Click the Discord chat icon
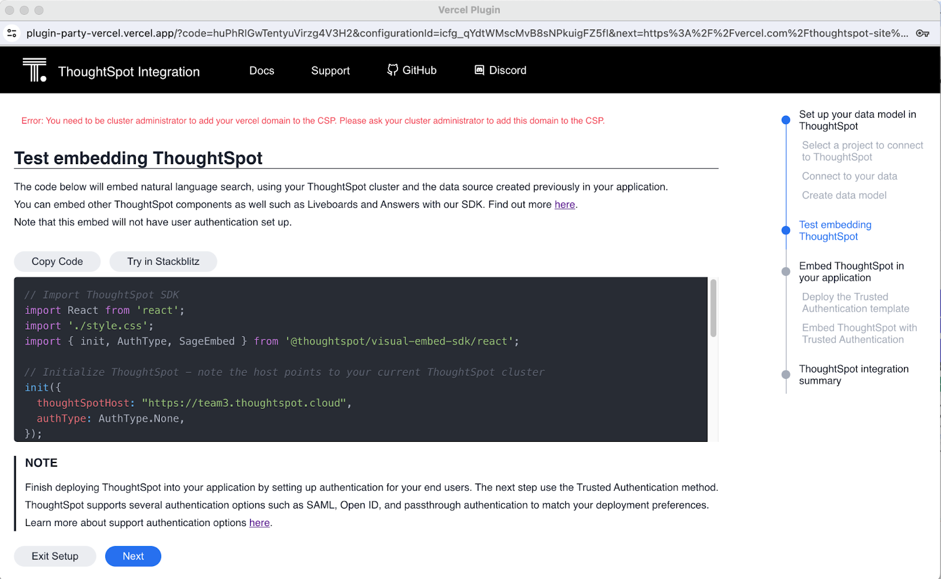Screen dimensions: 941x579 point(479,70)
